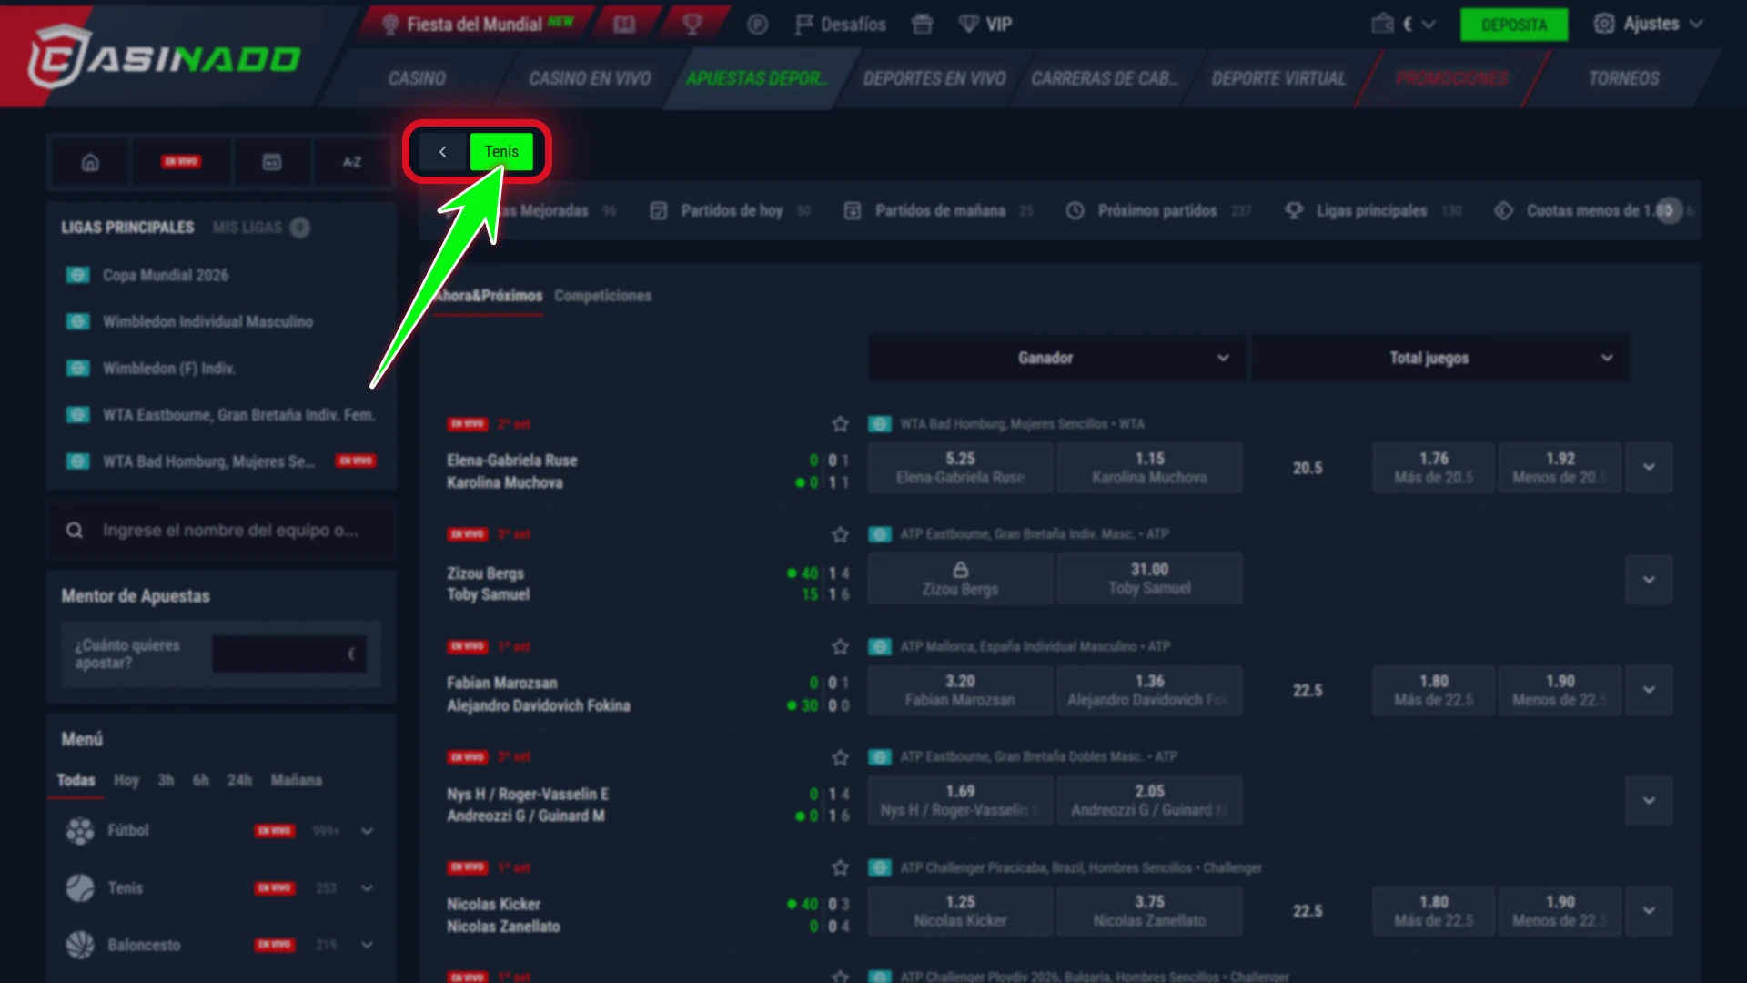Click the A-Z sports list icon

[x=352, y=162]
